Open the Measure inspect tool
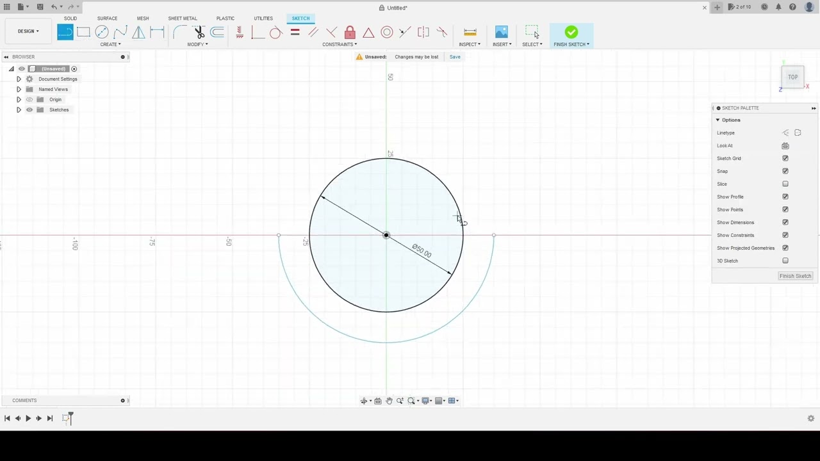The image size is (820, 461). click(470, 32)
